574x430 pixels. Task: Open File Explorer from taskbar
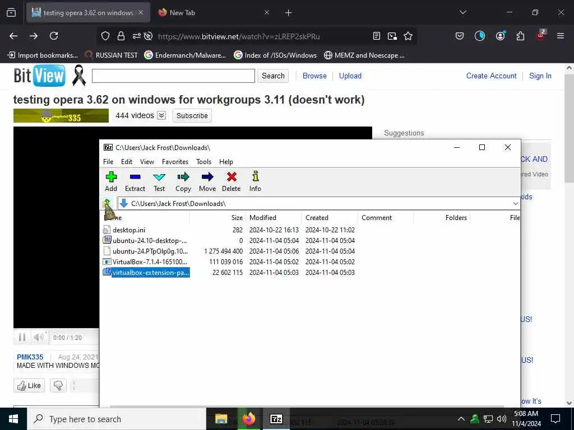[221, 419]
